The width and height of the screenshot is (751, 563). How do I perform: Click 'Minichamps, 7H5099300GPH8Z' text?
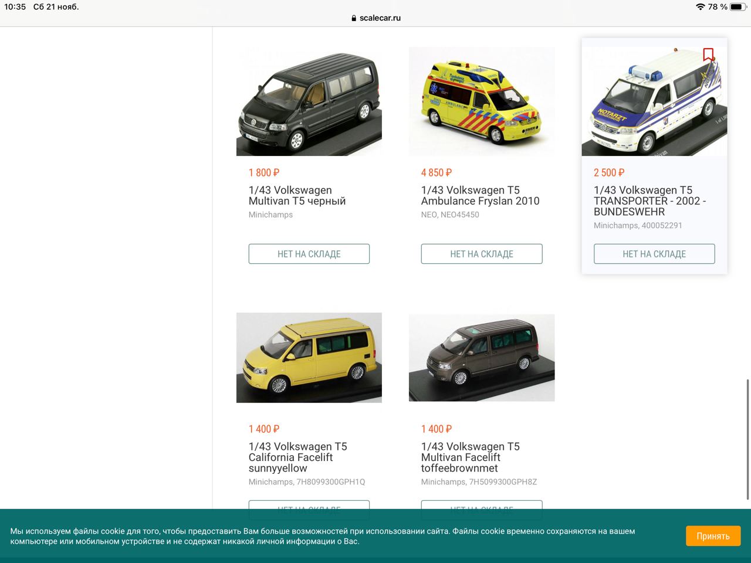click(x=479, y=482)
